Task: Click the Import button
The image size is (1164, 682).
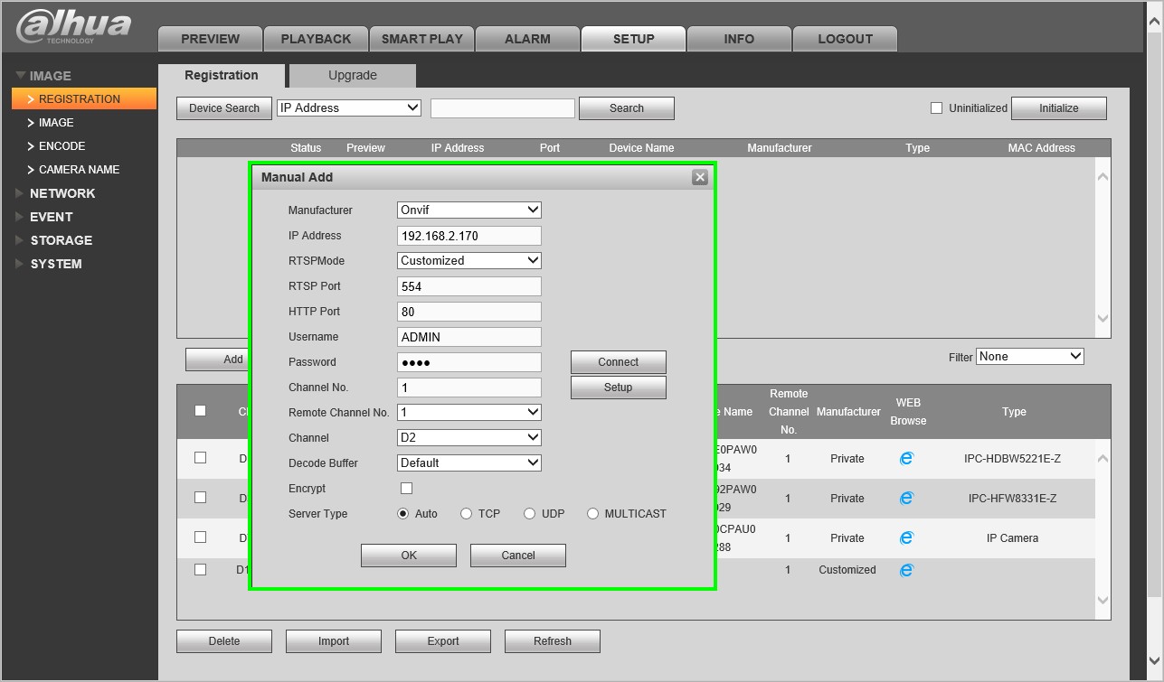Action: [334, 641]
